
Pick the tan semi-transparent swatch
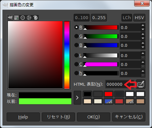[x=130, y=101]
